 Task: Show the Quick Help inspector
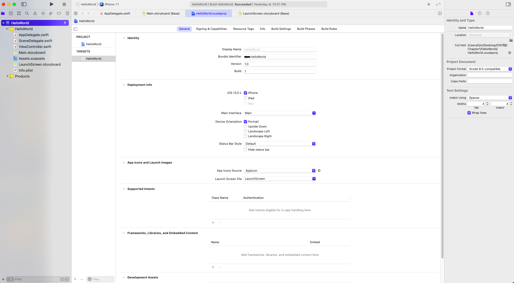click(488, 13)
